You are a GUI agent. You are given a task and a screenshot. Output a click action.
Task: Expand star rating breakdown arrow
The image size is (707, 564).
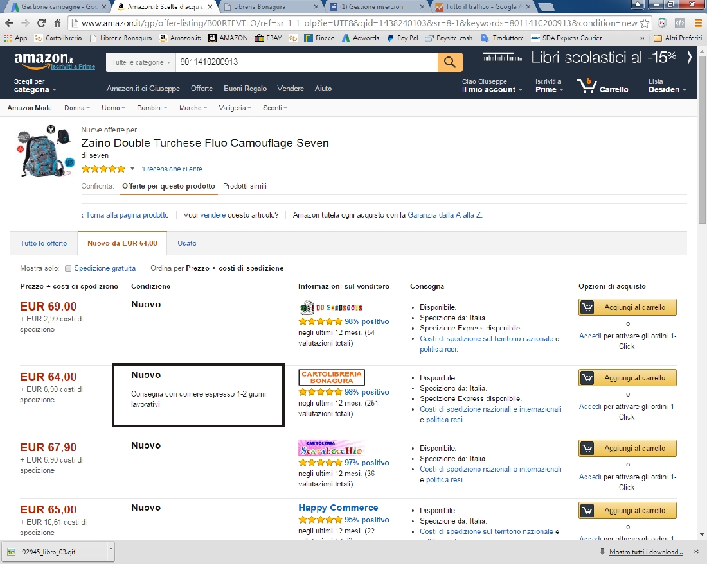(132, 169)
